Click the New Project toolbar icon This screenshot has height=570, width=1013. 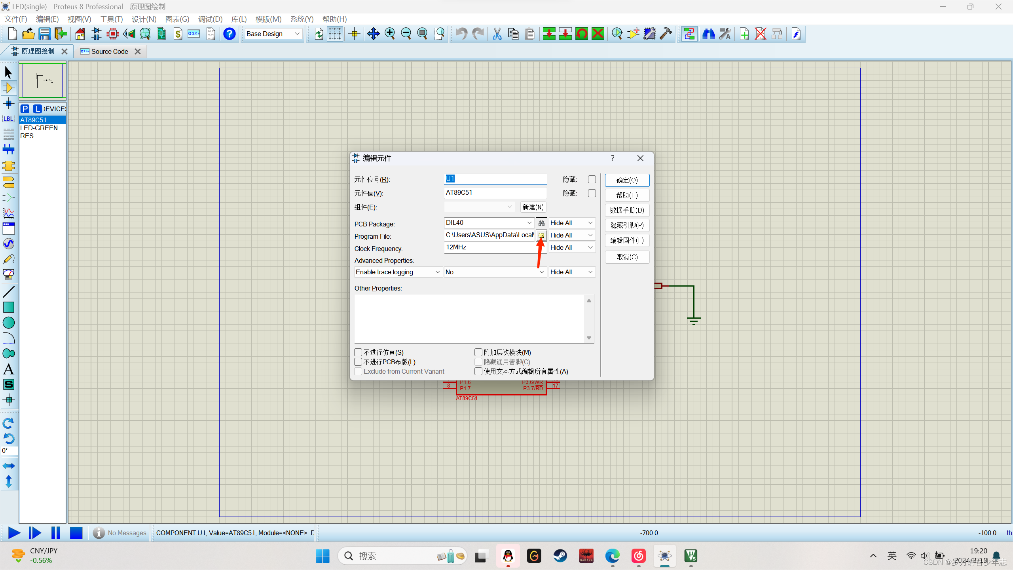(12, 34)
